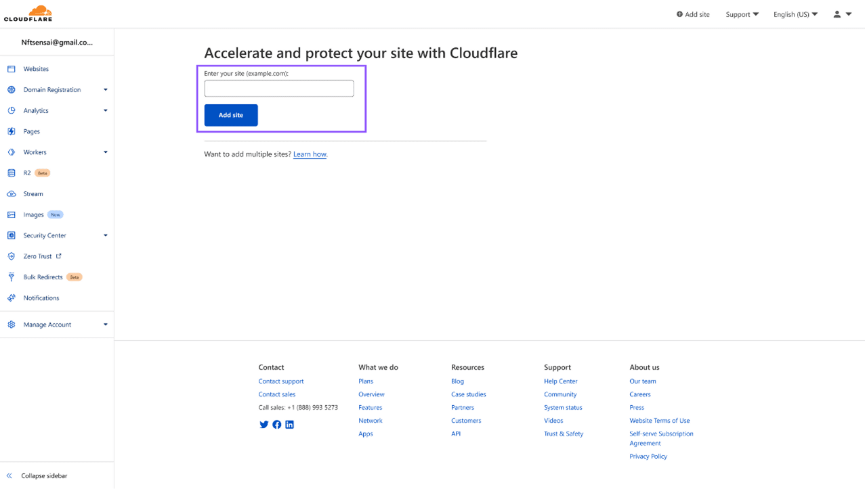Click the external link icon by Zero Trust
This screenshot has width=865, height=489.
[x=59, y=256]
